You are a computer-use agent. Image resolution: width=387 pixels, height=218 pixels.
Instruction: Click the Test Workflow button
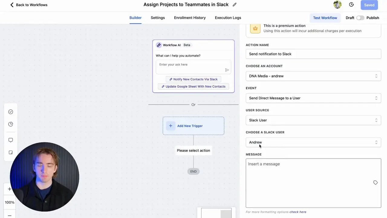coord(325,18)
